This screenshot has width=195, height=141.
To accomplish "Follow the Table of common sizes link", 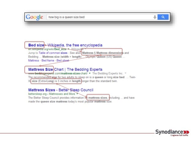I will [53, 53].
